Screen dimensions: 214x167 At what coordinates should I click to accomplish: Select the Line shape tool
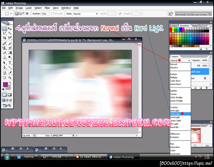[10, 67]
